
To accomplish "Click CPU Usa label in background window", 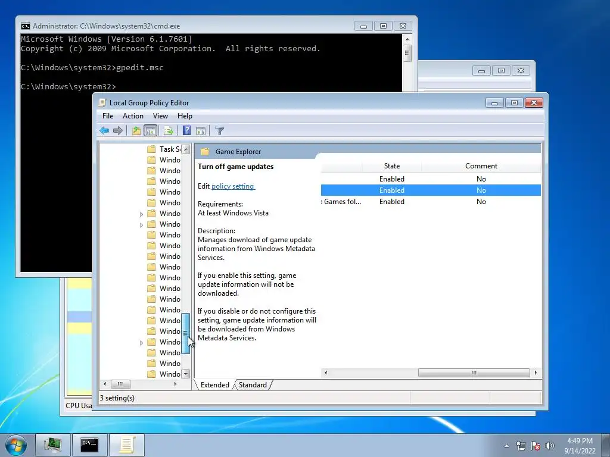I will [78, 405].
